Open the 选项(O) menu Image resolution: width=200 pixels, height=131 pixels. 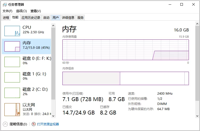(21, 11)
